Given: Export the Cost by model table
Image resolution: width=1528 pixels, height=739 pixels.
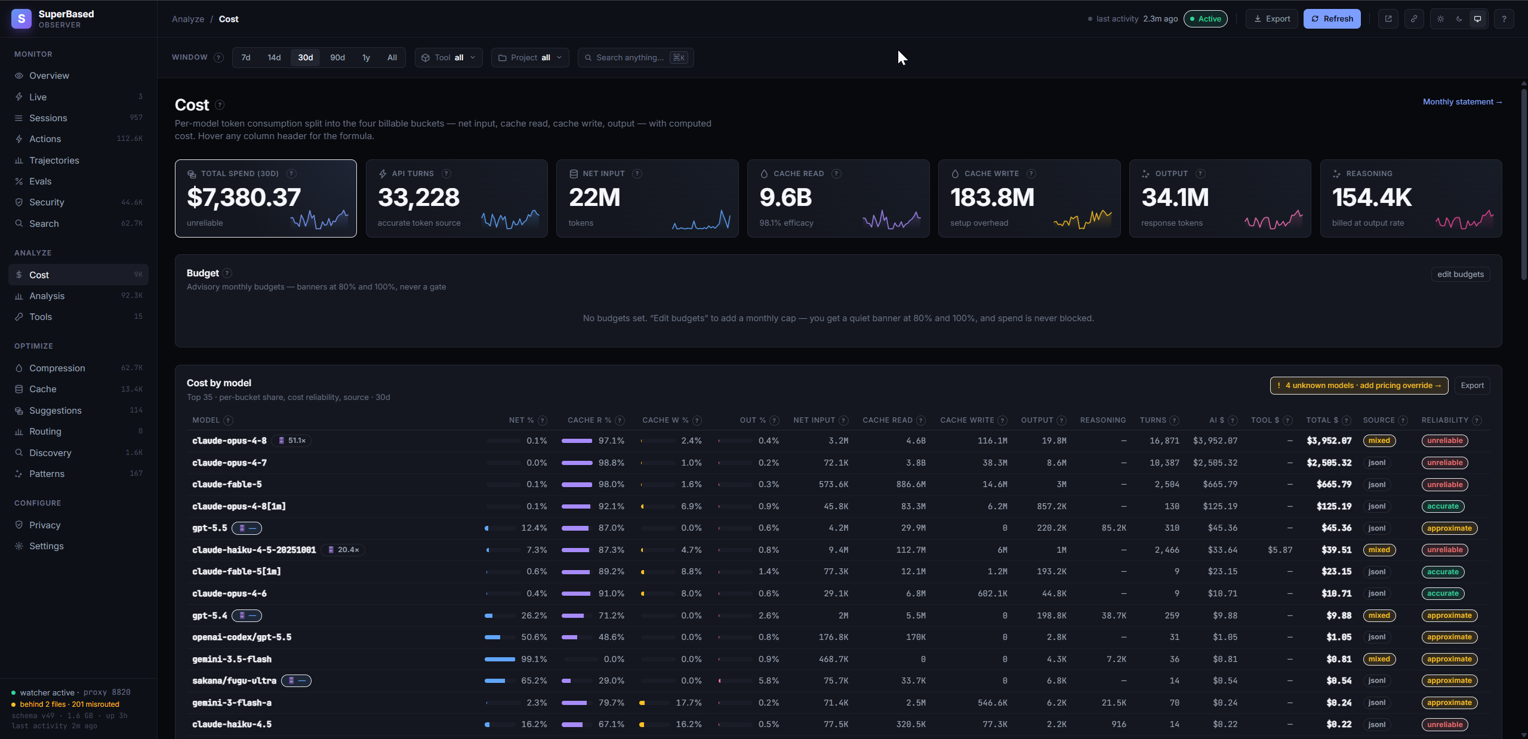Looking at the screenshot, I should pyautogui.click(x=1472, y=385).
